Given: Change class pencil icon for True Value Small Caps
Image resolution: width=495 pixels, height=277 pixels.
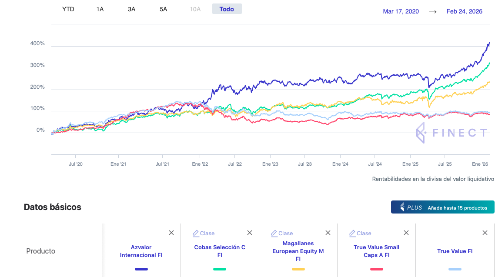Looking at the screenshot, I should point(353,234).
